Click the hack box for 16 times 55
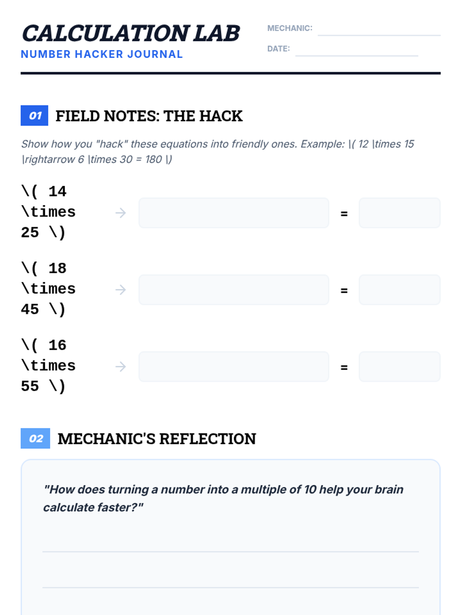This screenshot has width=461, height=615. [x=234, y=367]
